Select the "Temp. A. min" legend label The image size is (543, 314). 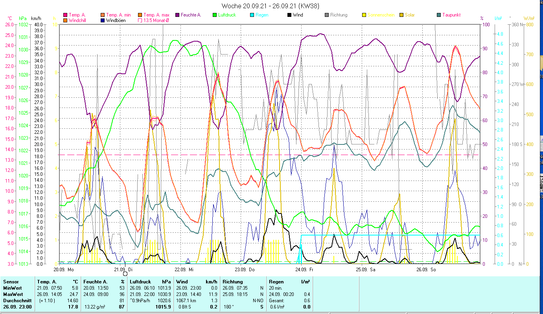pyautogui.click(x=119, y=15)
